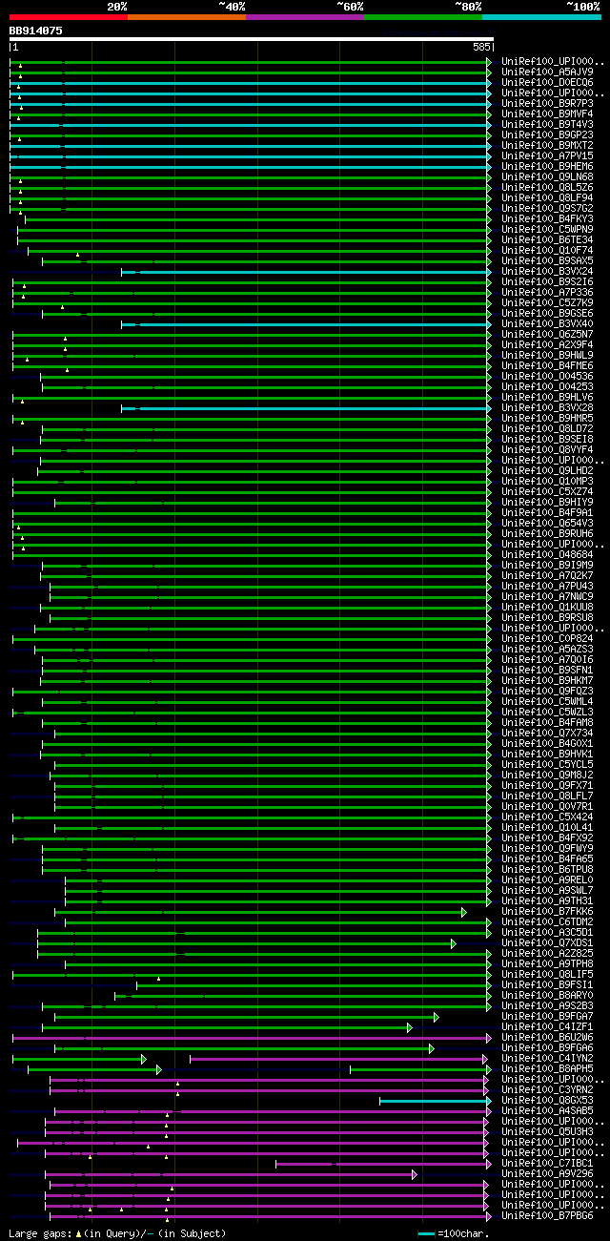The height and width of the screenshot is (1241, 610).
Task: Open hit UniRef100_B4FX92
Action: (x=547, y=838)
